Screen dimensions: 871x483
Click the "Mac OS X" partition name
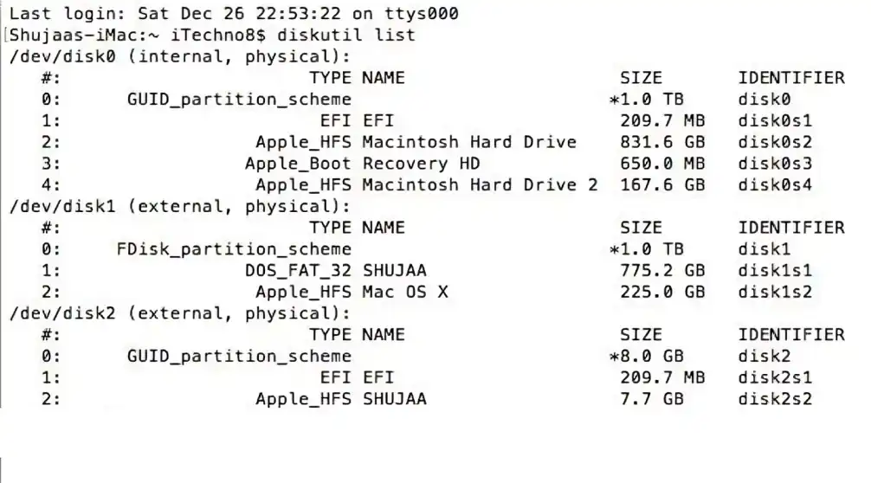(x=405, y=292)
